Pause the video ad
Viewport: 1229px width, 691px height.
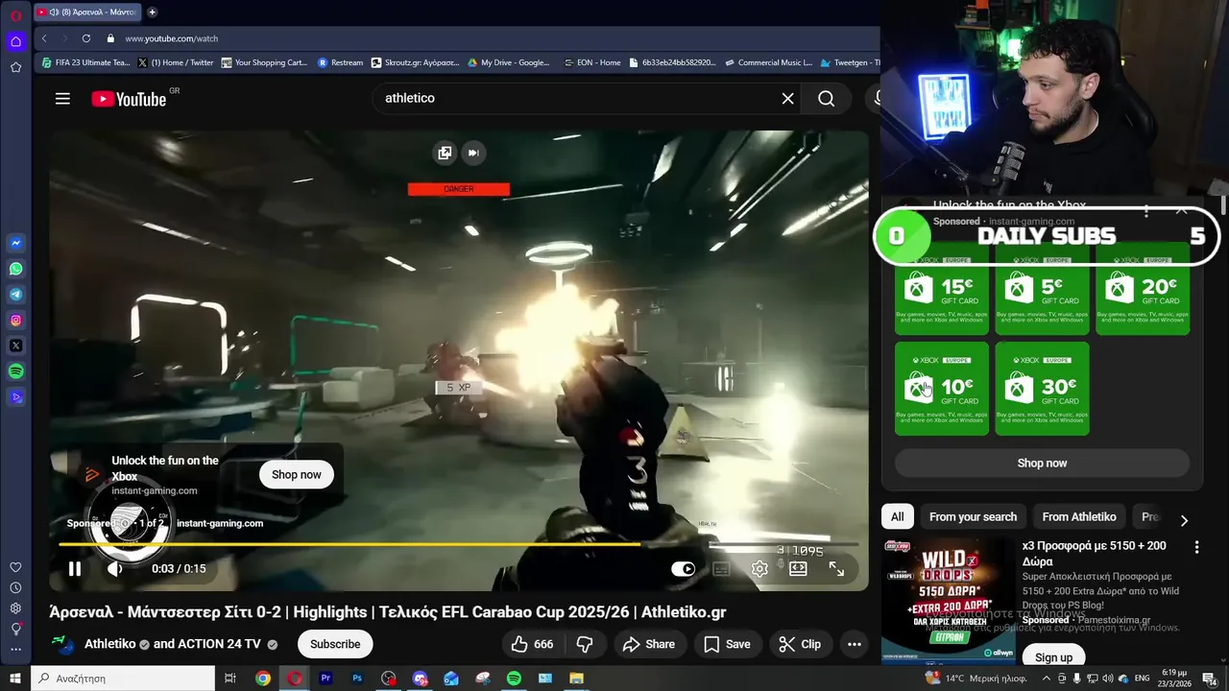click(x=75, y=568)
